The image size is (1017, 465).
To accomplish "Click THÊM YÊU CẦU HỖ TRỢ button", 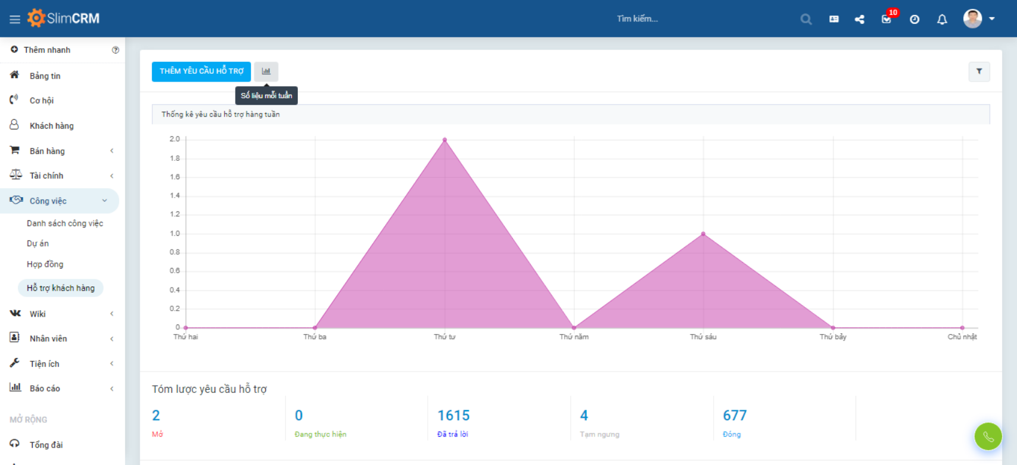I will [201, 71].
